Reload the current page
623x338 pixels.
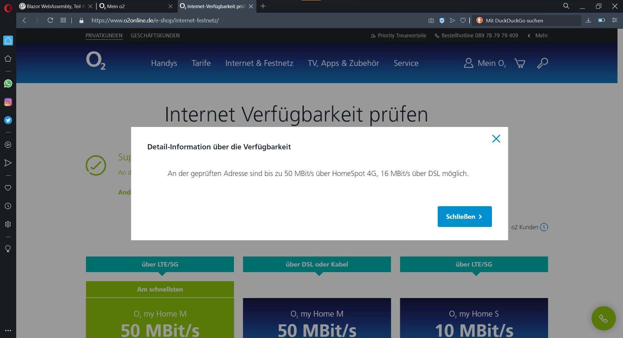tap(50, 20)
